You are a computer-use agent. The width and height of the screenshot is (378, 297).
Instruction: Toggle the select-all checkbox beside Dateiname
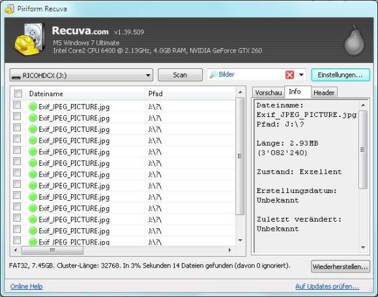[18, 94]
